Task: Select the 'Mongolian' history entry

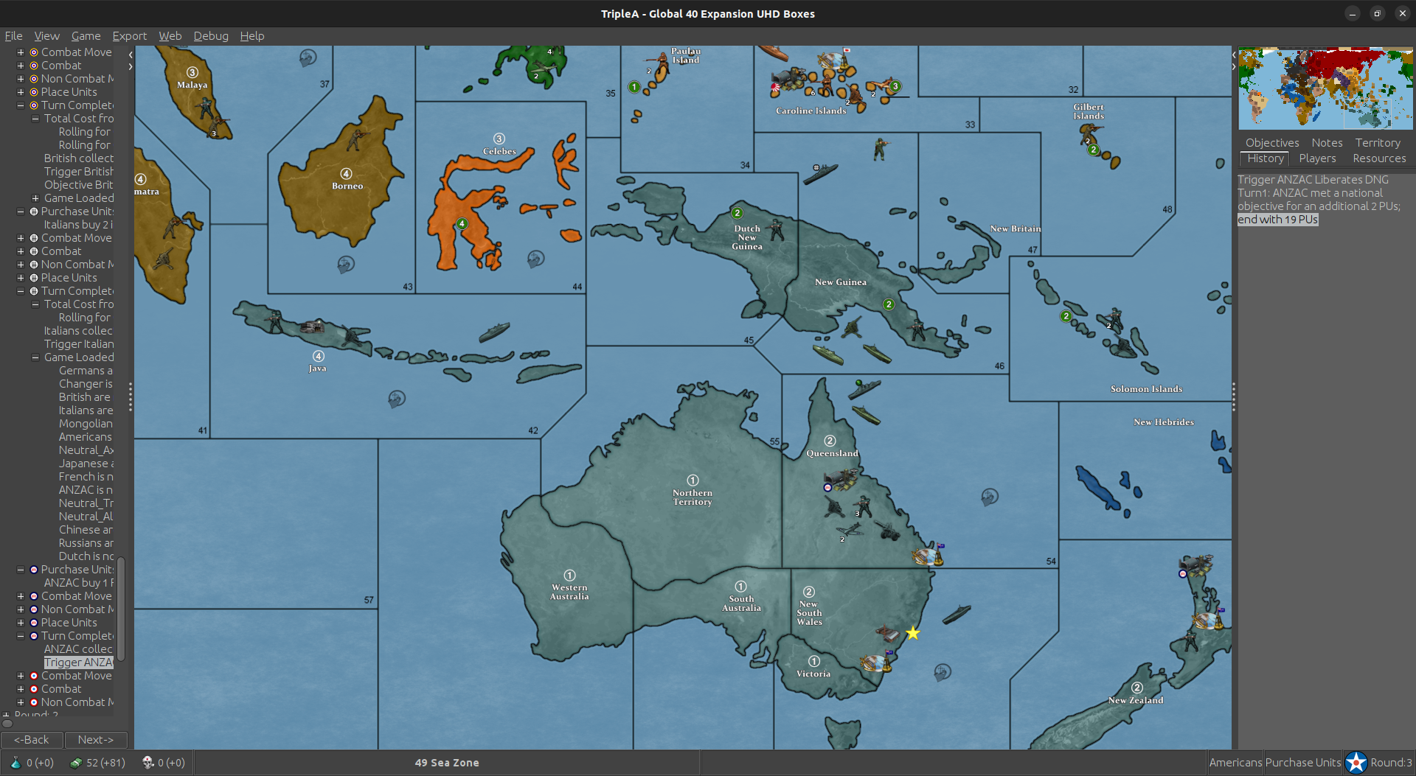Action: pyautogui.click(x=86, y=424)
